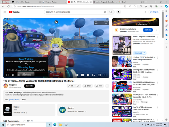
Task: Dislike the video
Action: [x=78, y=86]
